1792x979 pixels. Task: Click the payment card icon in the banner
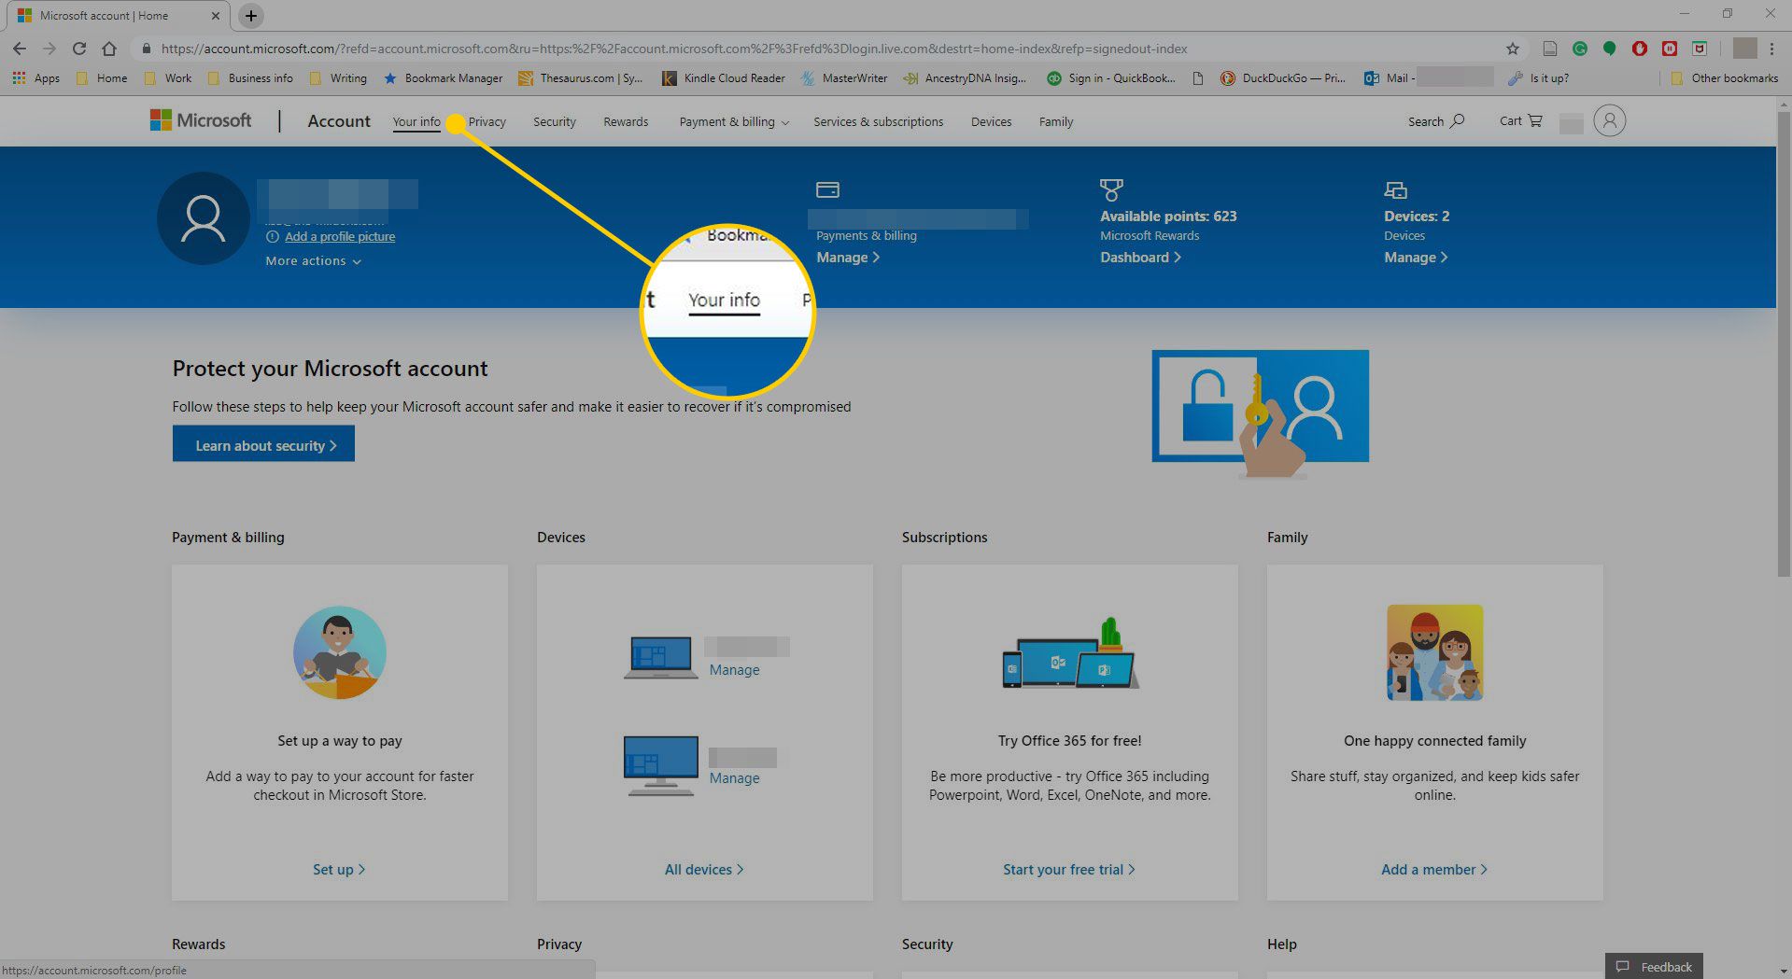tap(827, 189)
